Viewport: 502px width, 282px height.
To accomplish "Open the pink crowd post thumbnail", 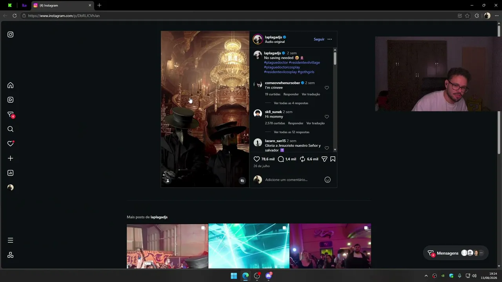I will coord(330,246).
